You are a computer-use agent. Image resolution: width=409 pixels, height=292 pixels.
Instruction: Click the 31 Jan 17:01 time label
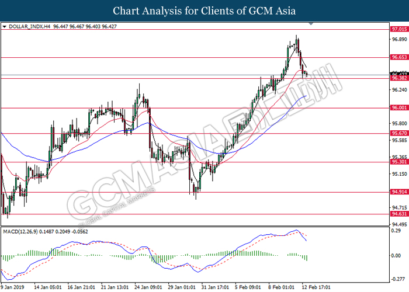[x=215, y=287]
